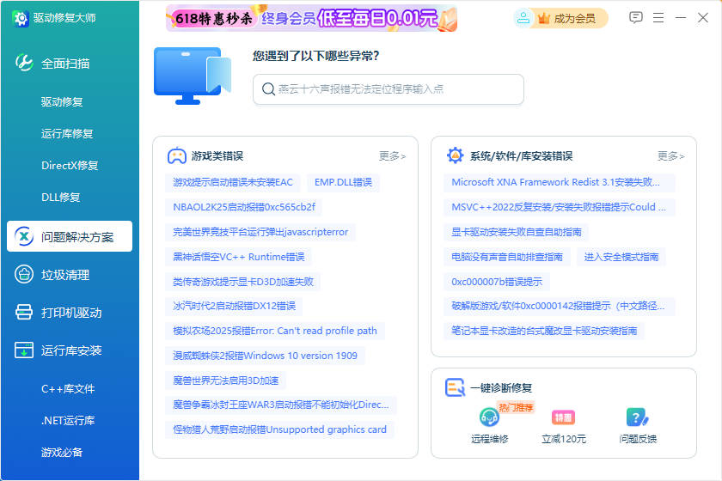722x481 pixels.
Task: Click the download box icon beside 运行库安装
Action: click(x=24, y=350)
